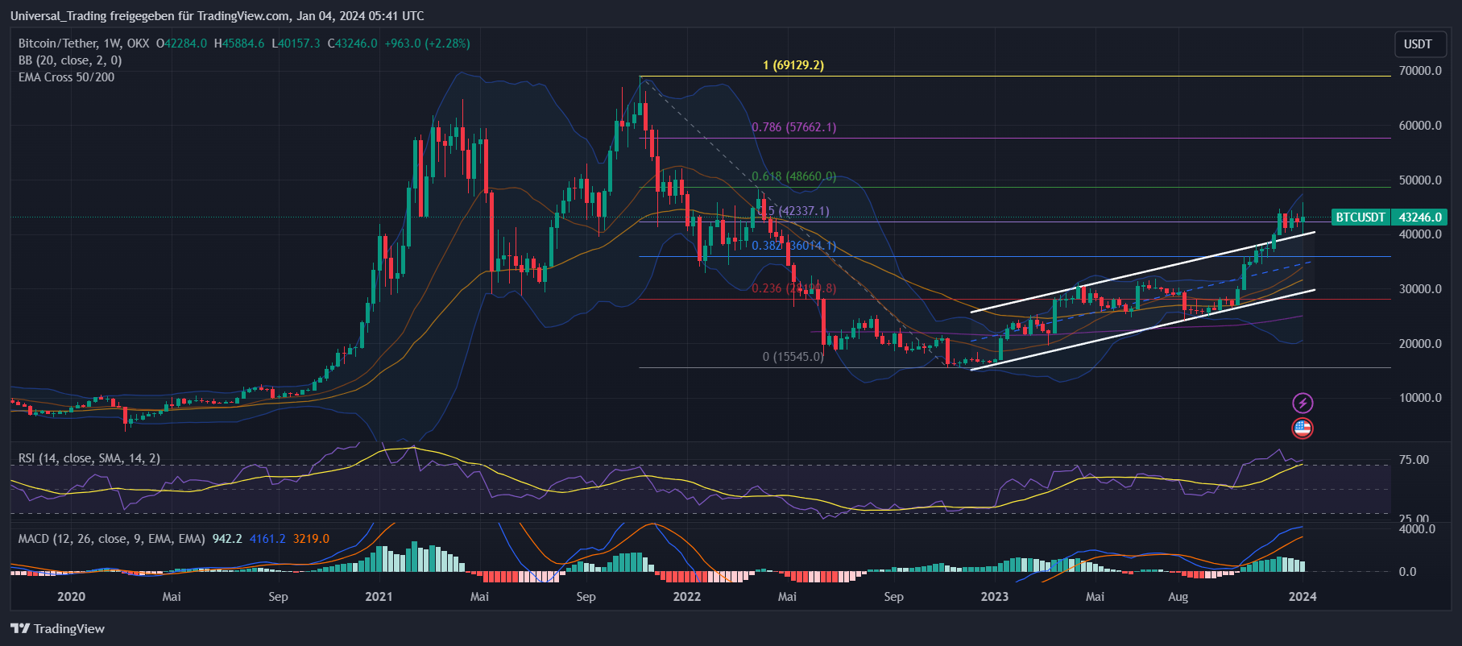Screen dimensions: 1462x646
Task: Click the 2024 time axis label
Action: tap(1303, 597)
